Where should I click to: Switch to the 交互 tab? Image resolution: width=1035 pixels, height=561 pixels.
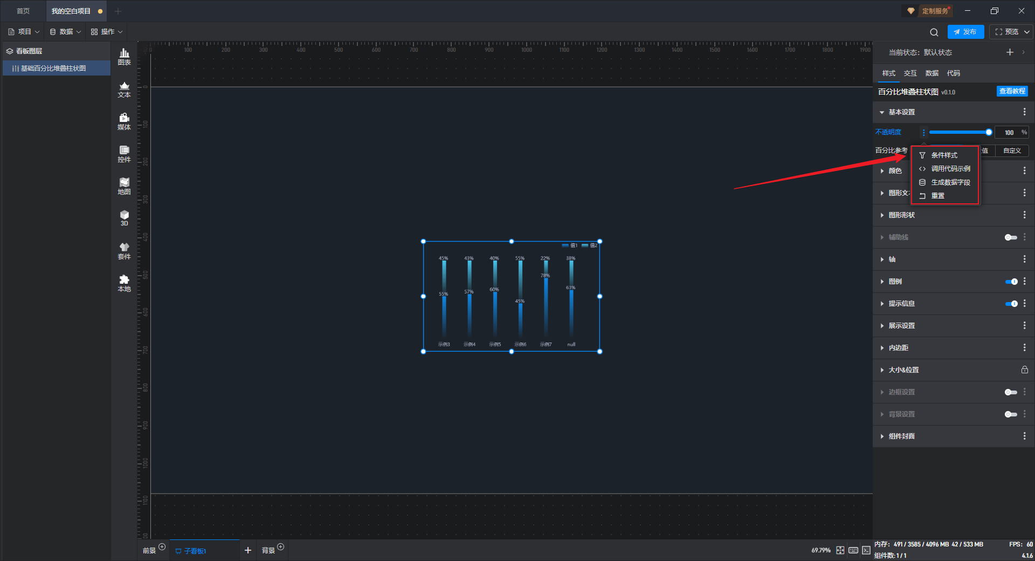(x=910, y=73)
